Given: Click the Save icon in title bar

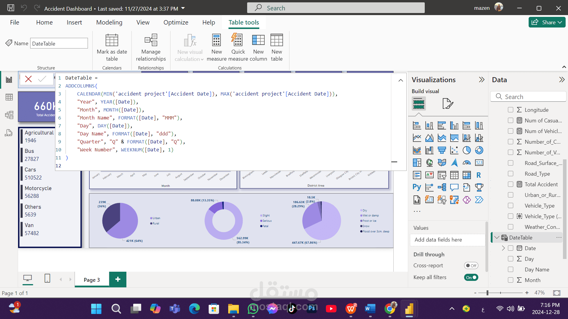Looking at the screenshot, I should click(x=11, y=8).
